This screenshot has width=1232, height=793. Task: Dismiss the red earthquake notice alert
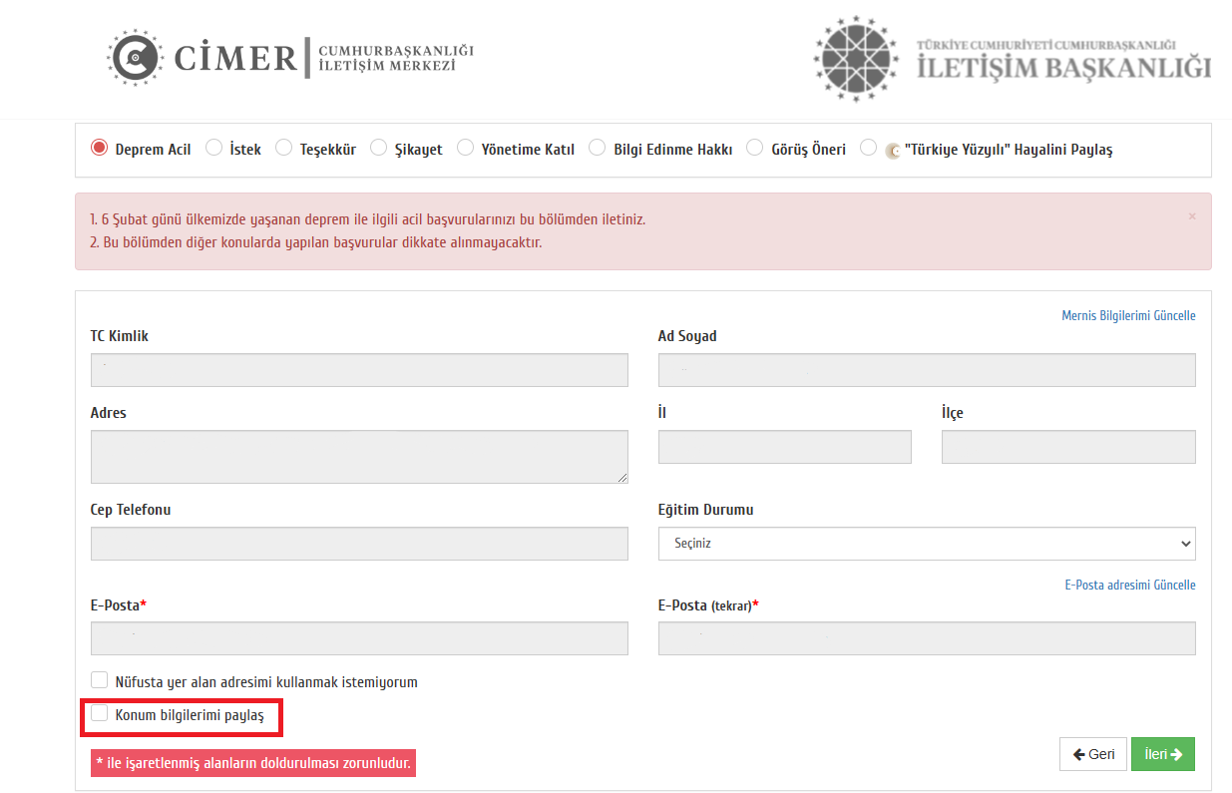tap(1191, 216)
